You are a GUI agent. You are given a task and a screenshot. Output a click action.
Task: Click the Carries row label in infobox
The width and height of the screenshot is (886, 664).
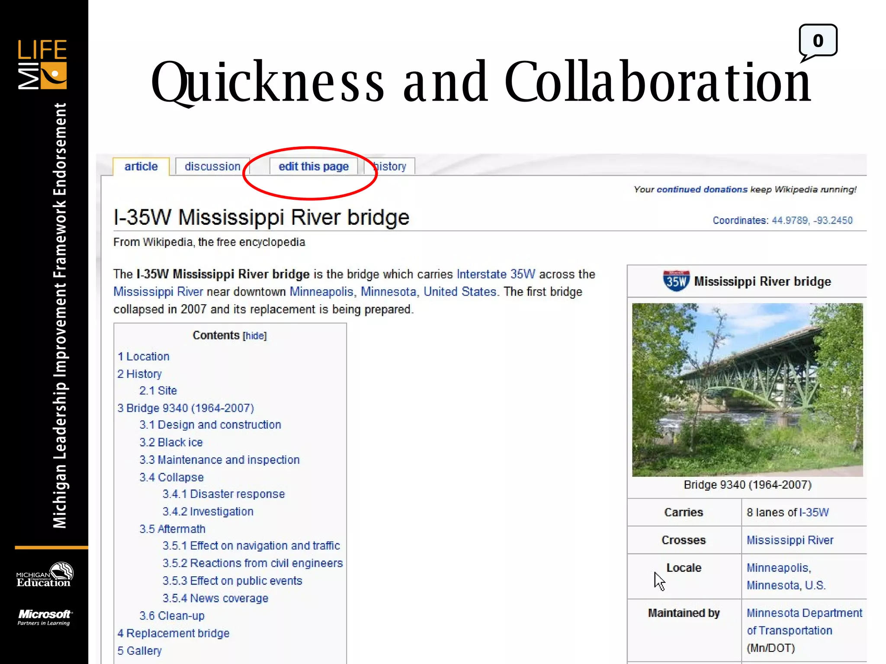pyautogui.click(x=684, y=513)
